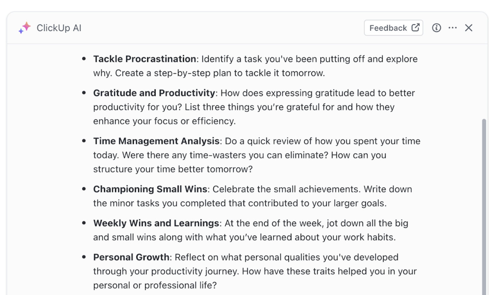The image size is (489, 295).
Task: Select the Time Management Analysis heading
Action: pos(156,141)
